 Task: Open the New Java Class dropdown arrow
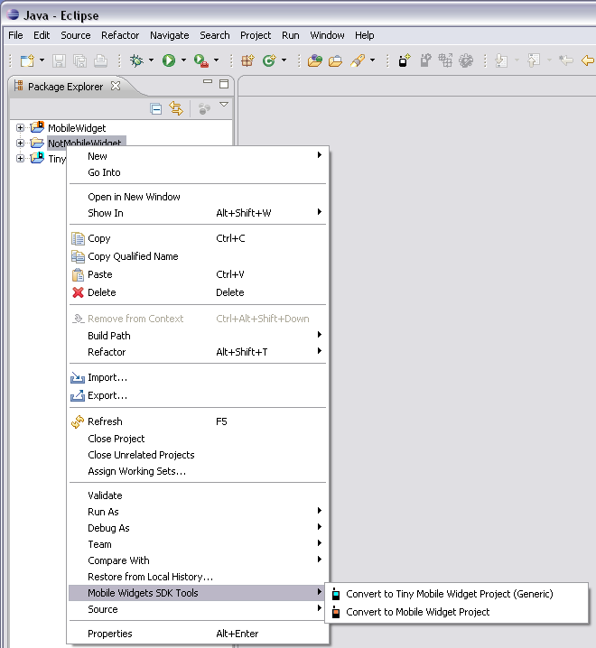point(284,60)
